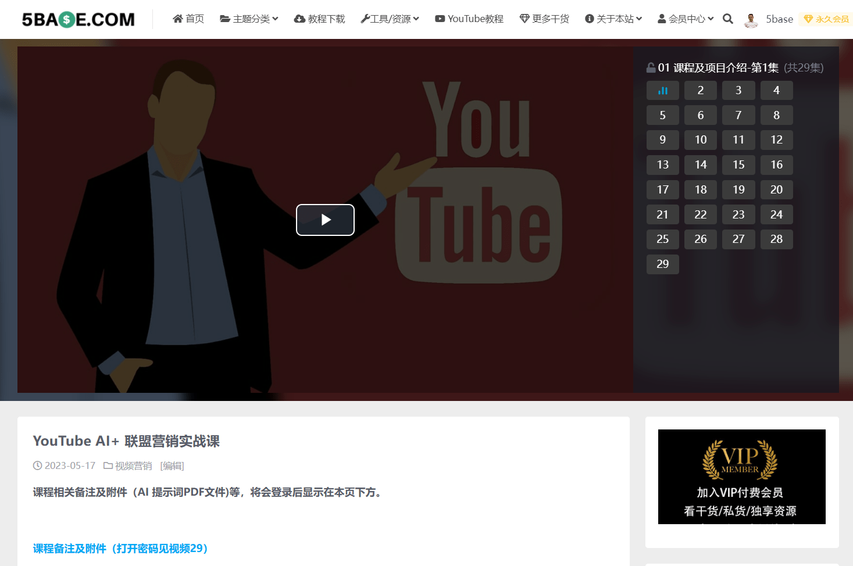This screenshot has width=853, height=566.
Task: Select episode 28
Action: click(x=777, y=239)
